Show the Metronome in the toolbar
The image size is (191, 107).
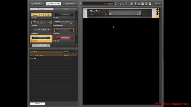tap(139, 4)
